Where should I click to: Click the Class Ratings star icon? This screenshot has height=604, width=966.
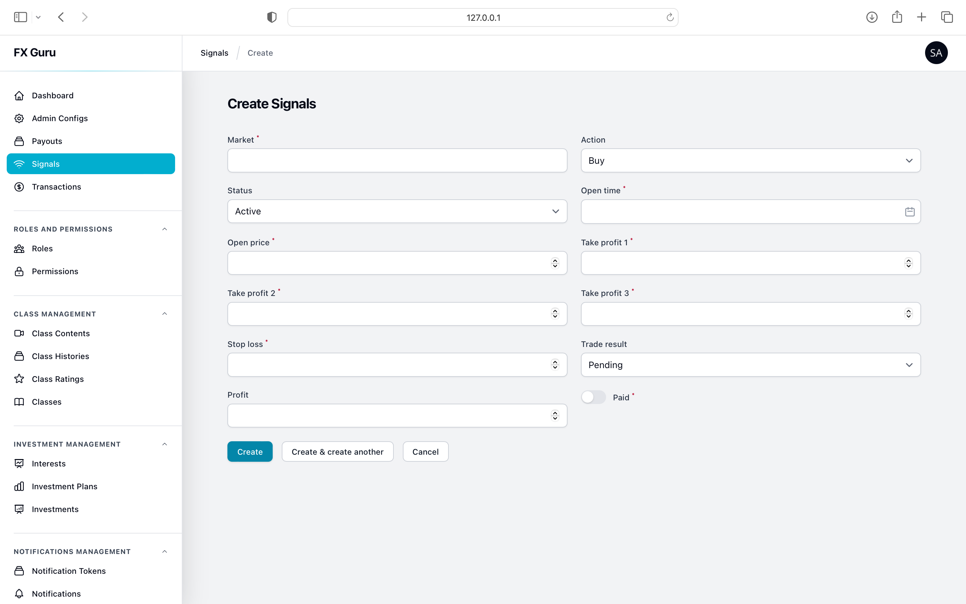(19, 379)
